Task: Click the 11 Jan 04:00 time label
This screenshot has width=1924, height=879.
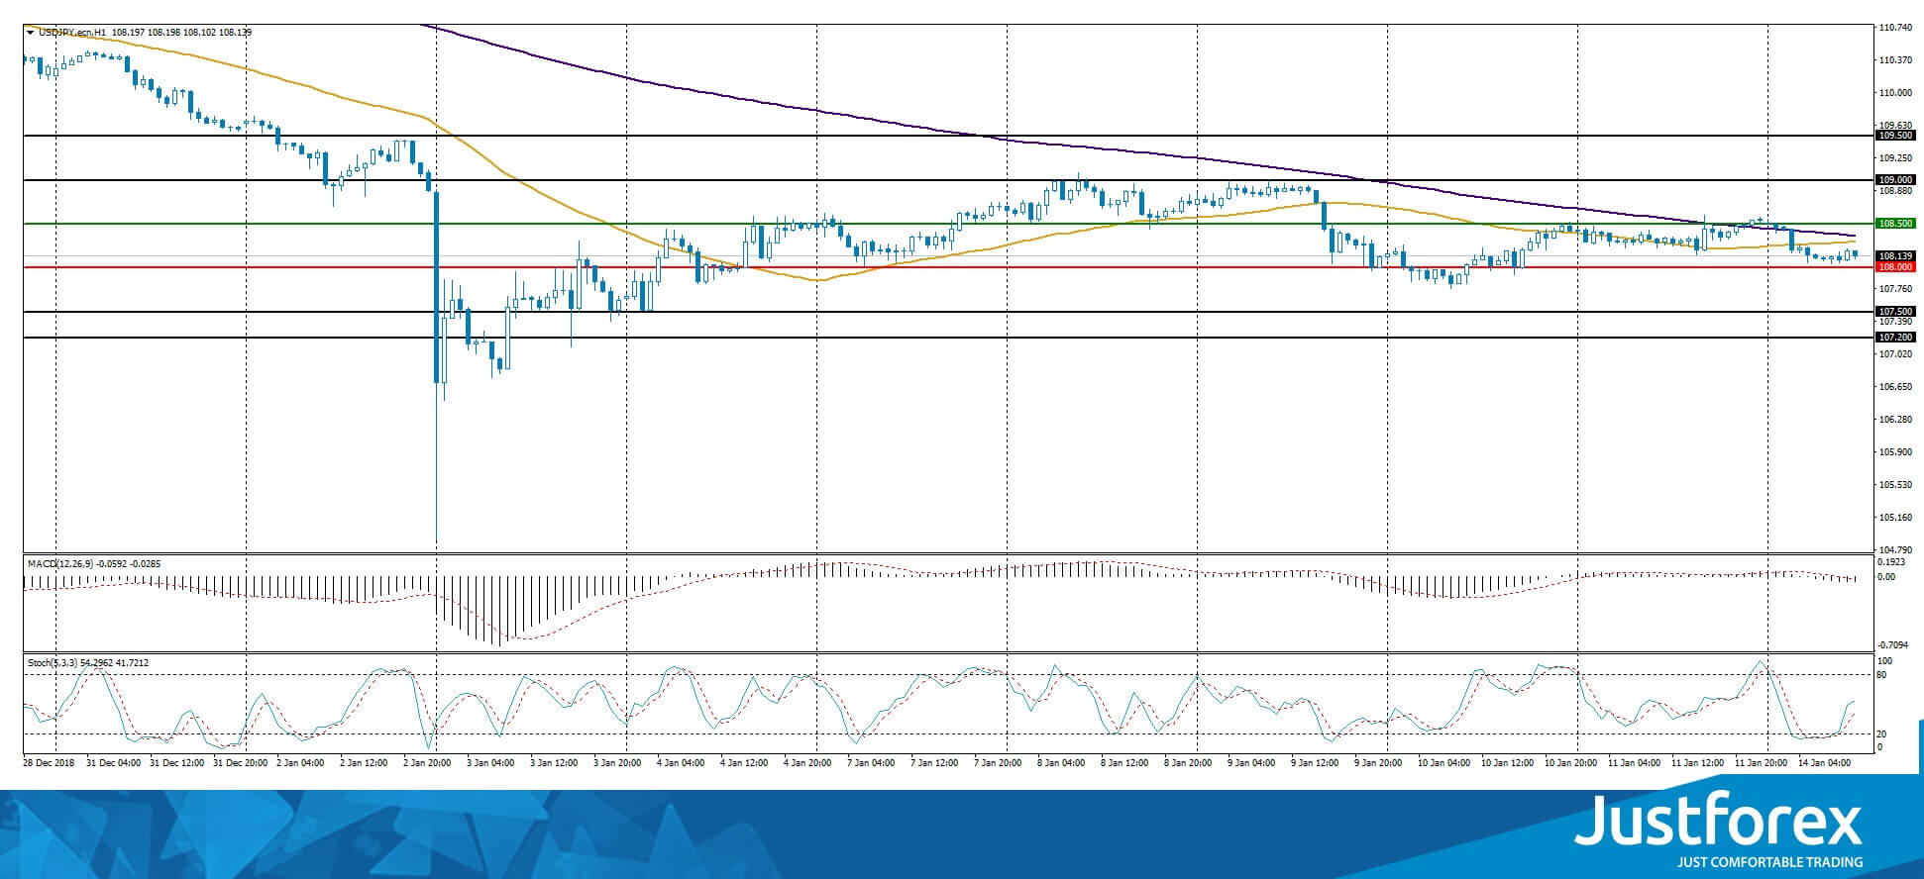Action: 1634,763
